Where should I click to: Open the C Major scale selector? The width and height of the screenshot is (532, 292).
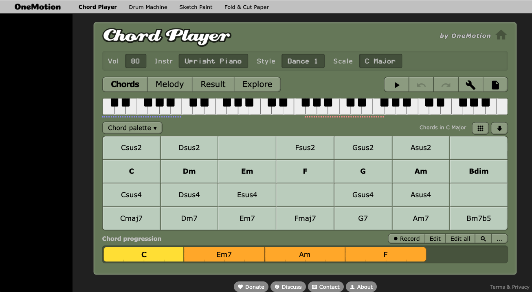click(x=380, y=61)
